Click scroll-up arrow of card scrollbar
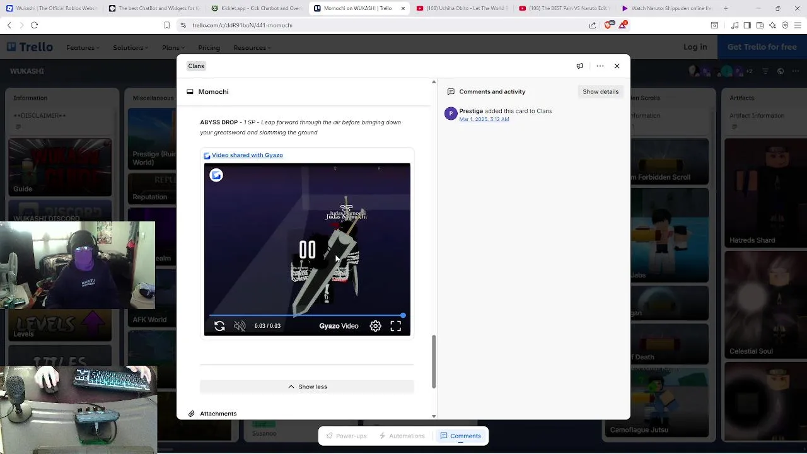807x454 pixels. point(433,82)
